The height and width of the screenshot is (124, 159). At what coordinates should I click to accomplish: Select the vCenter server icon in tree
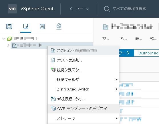(x=9, y=39)
